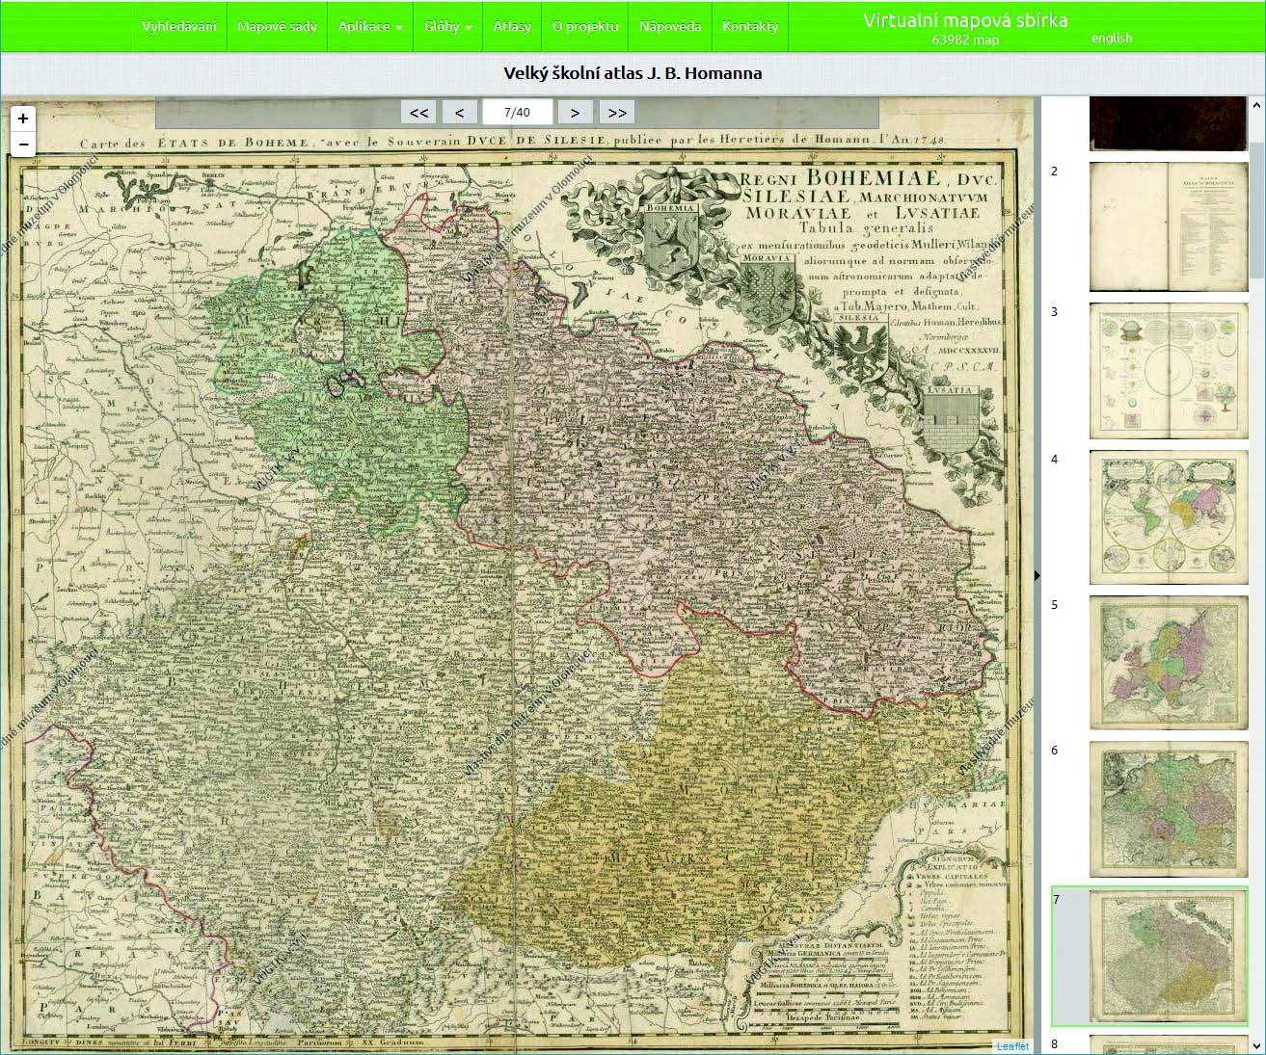The image size is (1266, 1055).
Task: Click the Virtualní mapová sbírka title link
Action: click(x=965, y=20)
